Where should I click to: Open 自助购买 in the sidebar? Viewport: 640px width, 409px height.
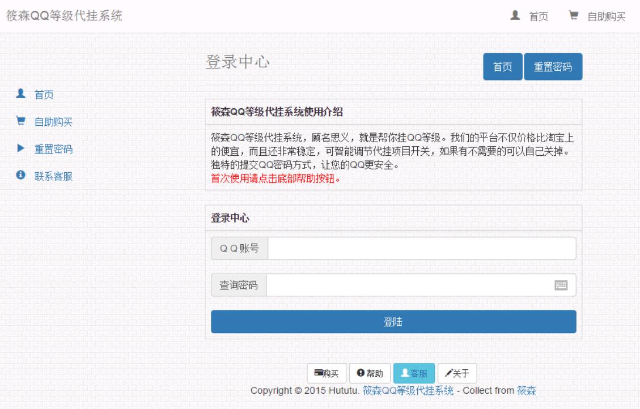(53, 122)
